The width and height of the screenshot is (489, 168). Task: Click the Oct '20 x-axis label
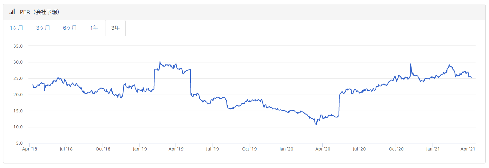(x=396, y=149)
